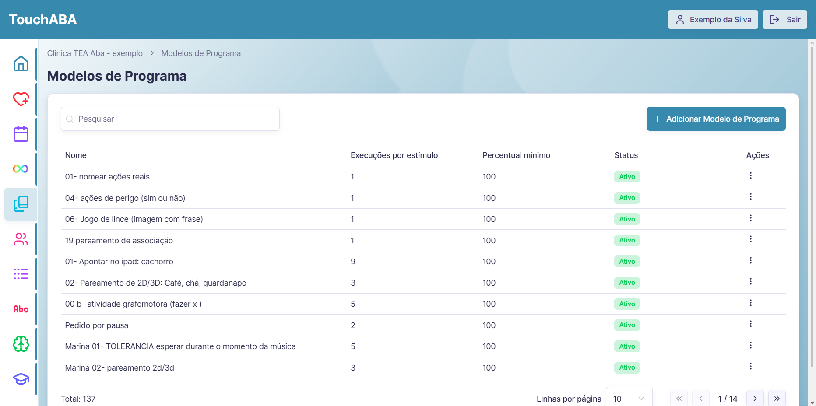Open actions menu for Pedido por pausa
Viewport: 816px width, 406px height.
[750, 324]
